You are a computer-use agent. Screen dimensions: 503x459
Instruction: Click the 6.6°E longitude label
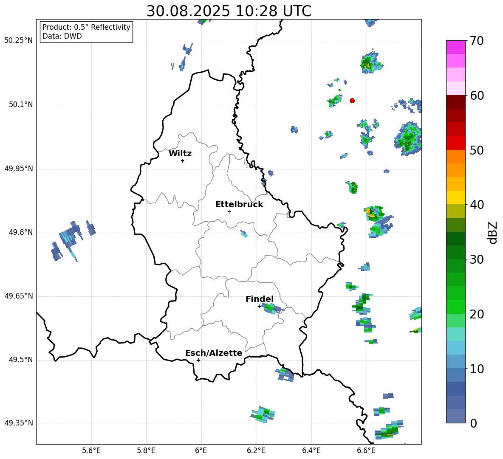[x=366, y=451]
